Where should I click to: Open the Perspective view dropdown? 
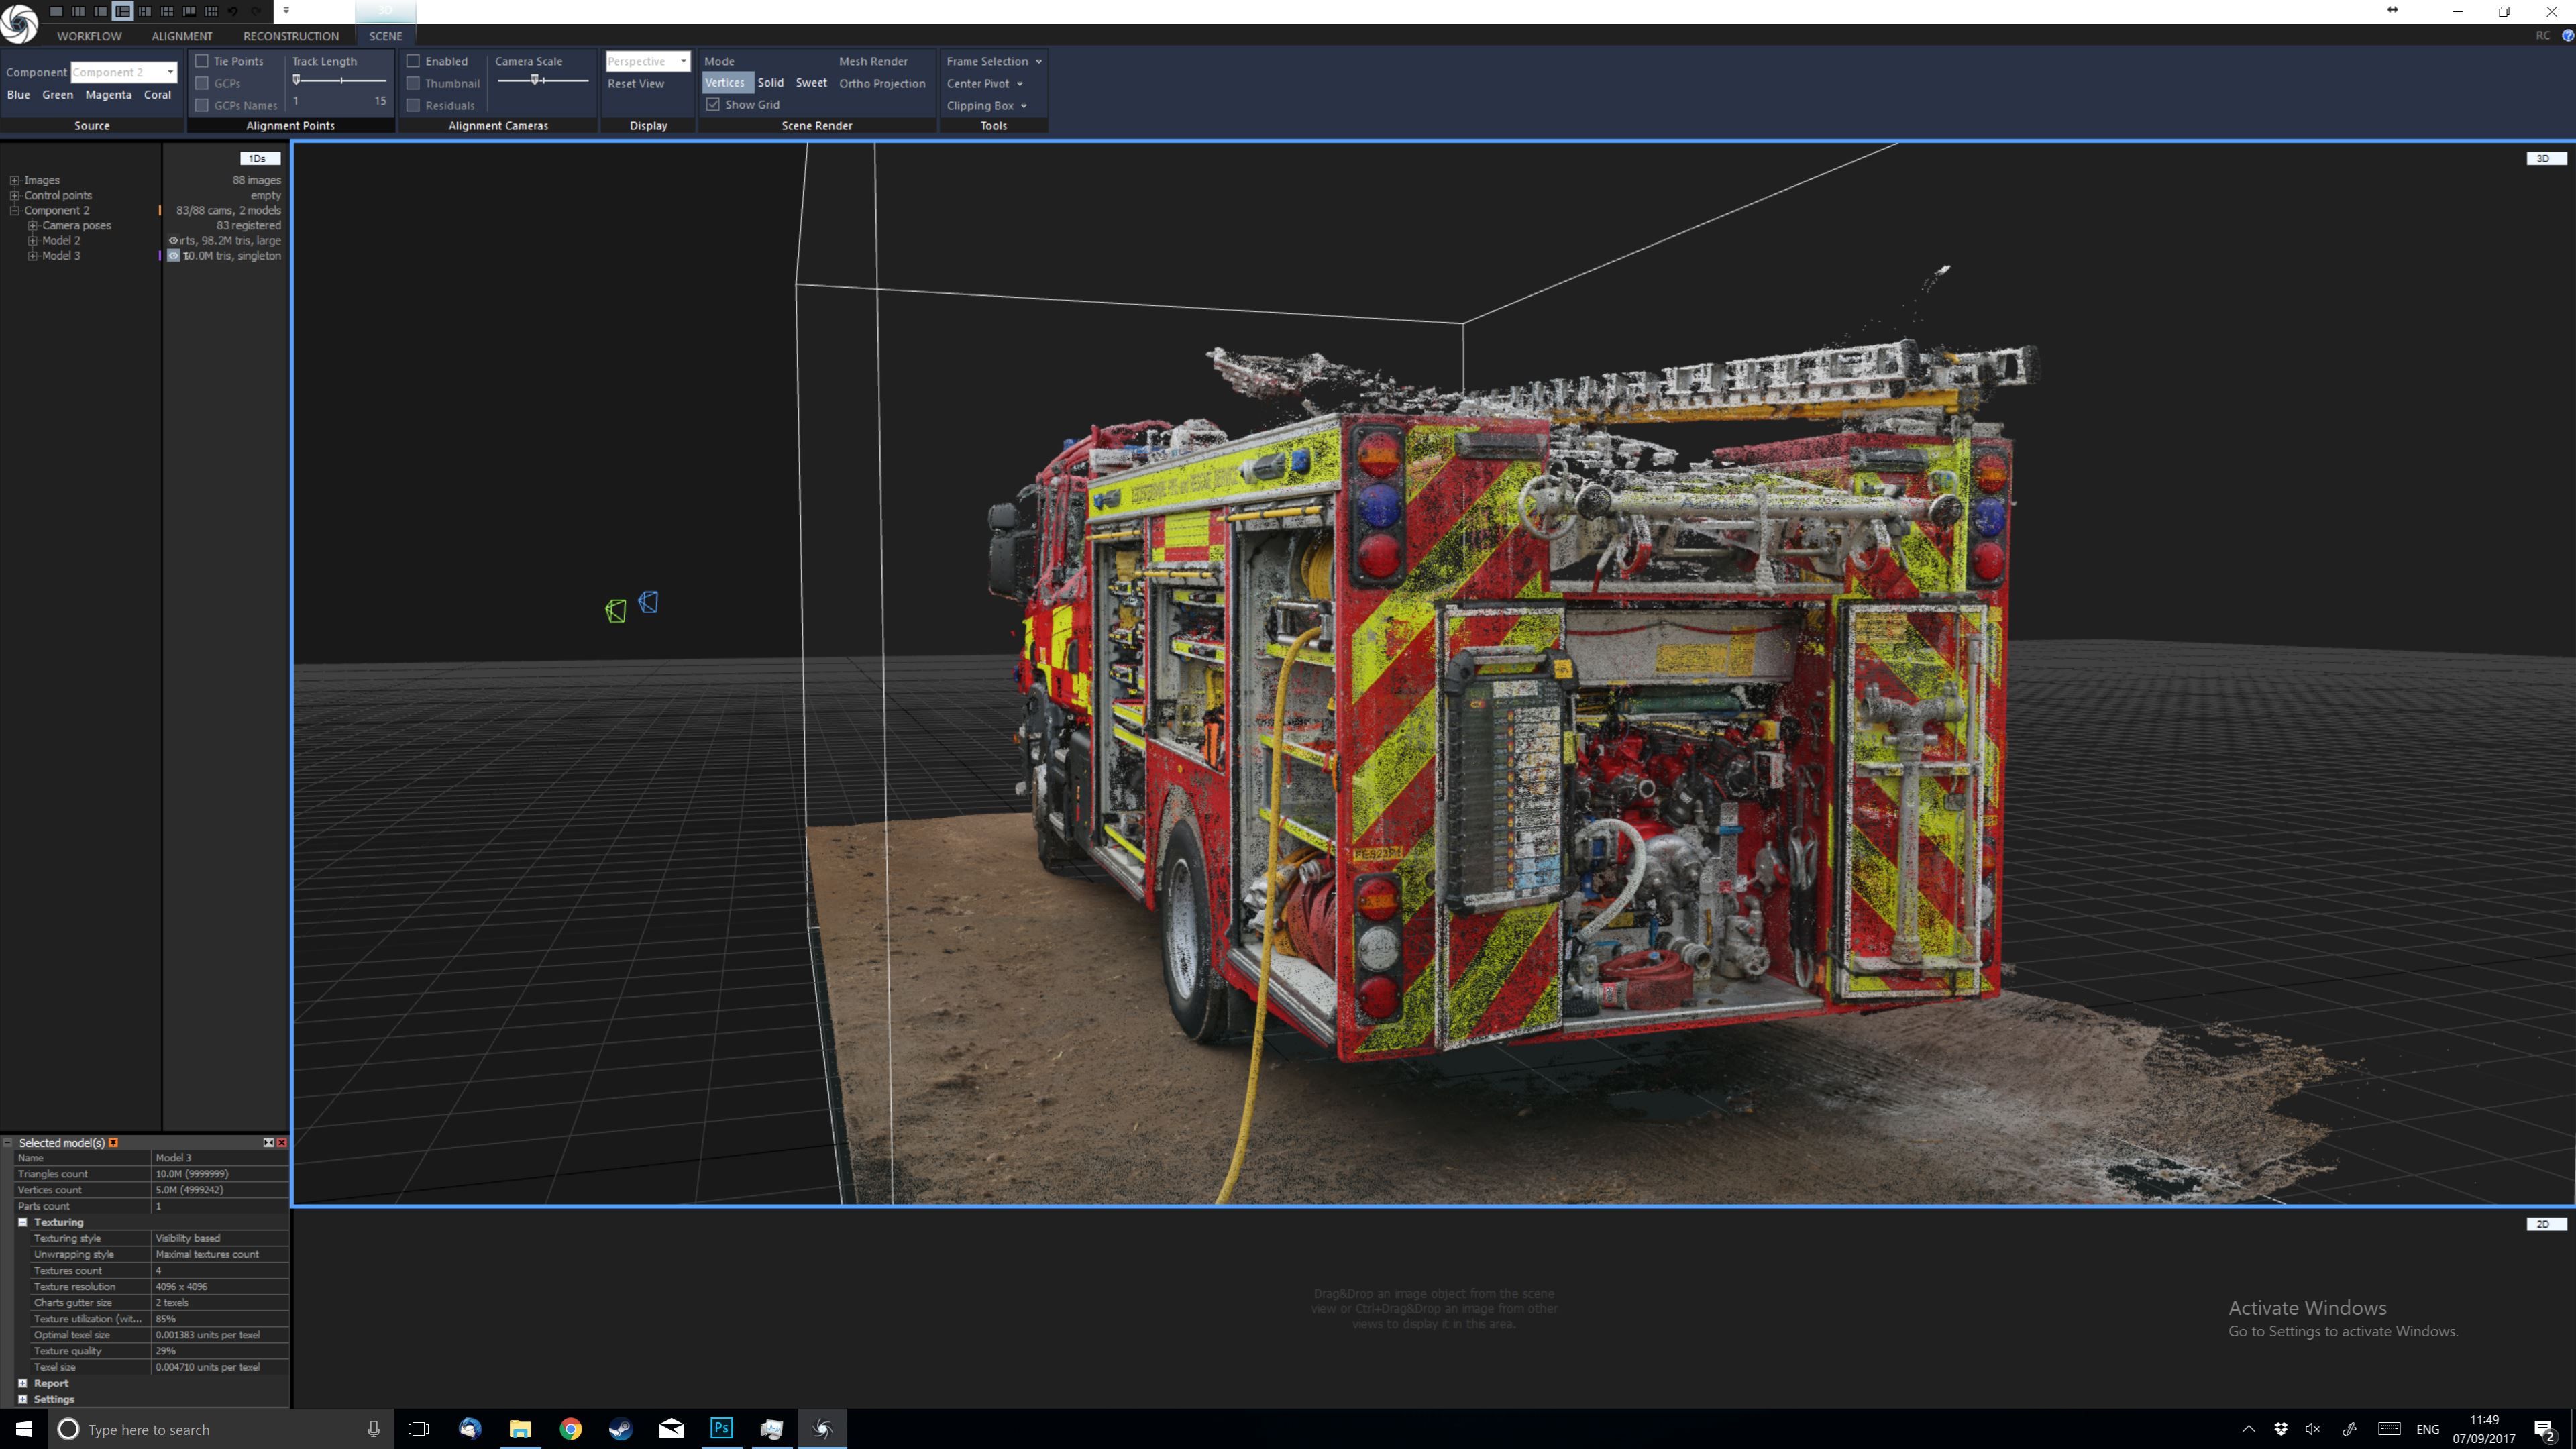[647, 61]
